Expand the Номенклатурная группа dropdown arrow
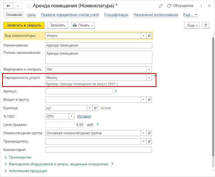 (144, 133)
